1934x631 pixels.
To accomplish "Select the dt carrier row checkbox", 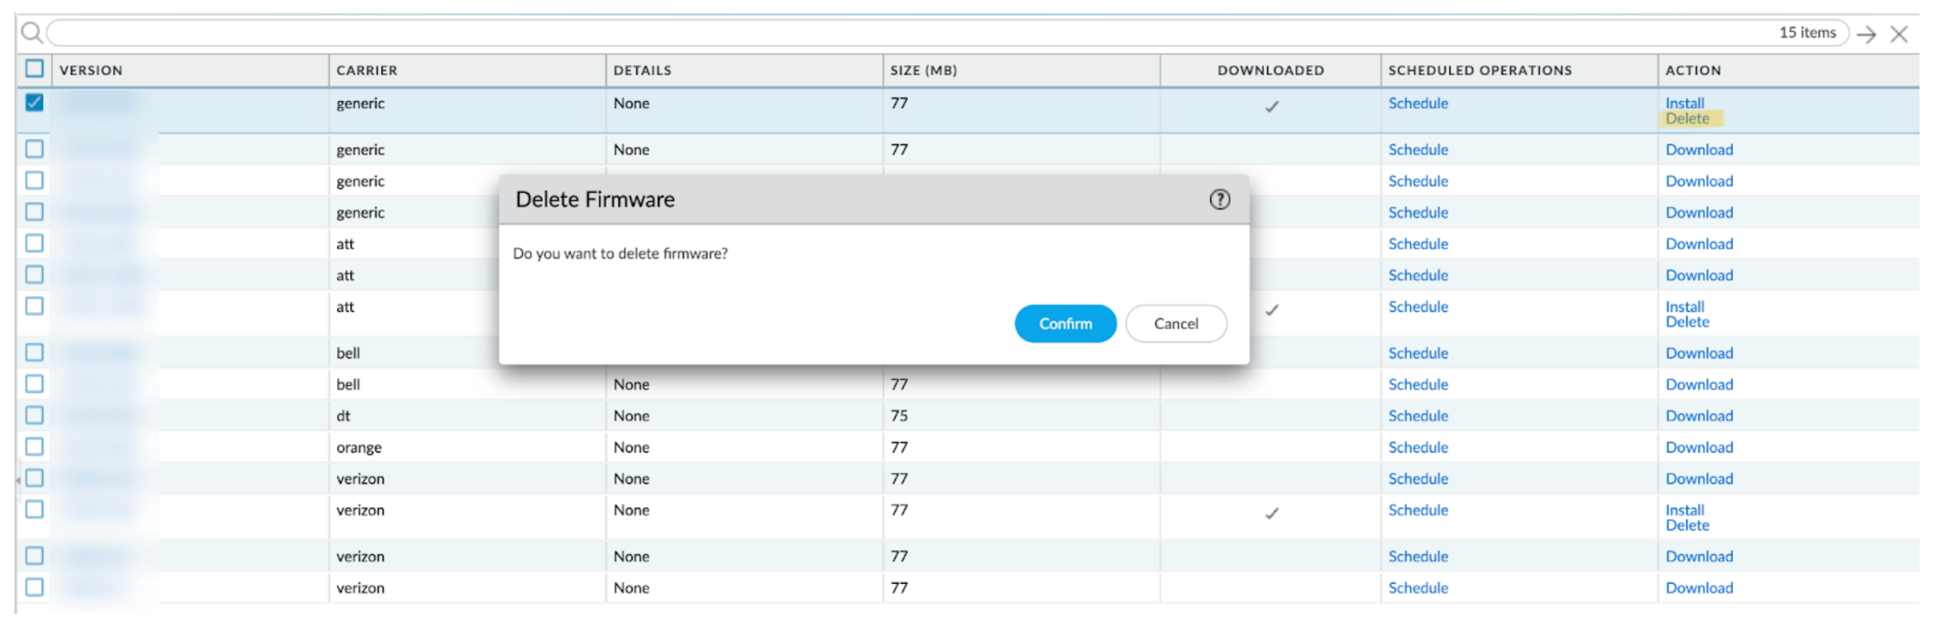I will pos(34,415).
